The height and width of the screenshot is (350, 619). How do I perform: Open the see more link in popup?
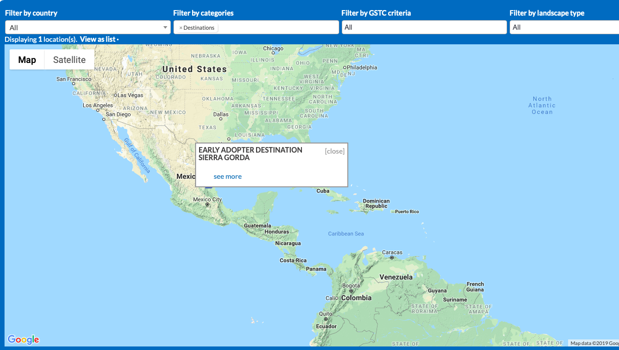pos(227,176)
